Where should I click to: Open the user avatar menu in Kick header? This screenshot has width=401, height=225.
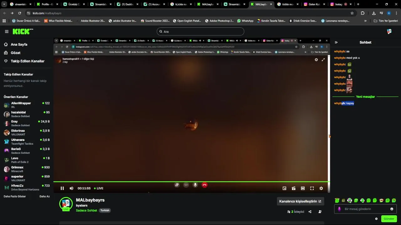[389, 31]
